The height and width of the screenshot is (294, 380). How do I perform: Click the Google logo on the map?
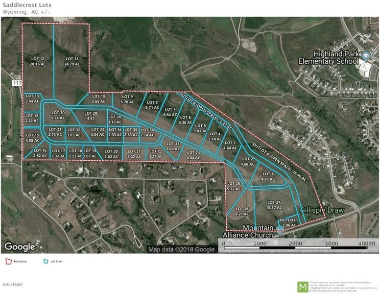20,246
